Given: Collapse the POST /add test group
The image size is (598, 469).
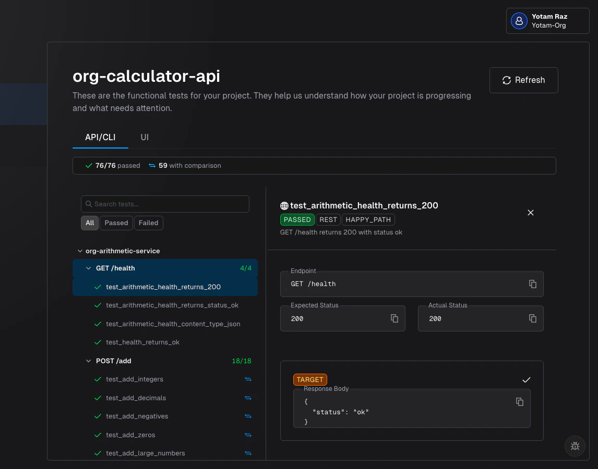Looking at the screenshot, I should [x=88, y=361].
